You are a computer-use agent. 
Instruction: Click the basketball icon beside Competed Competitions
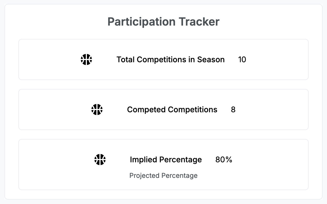(x=97, y=110)
